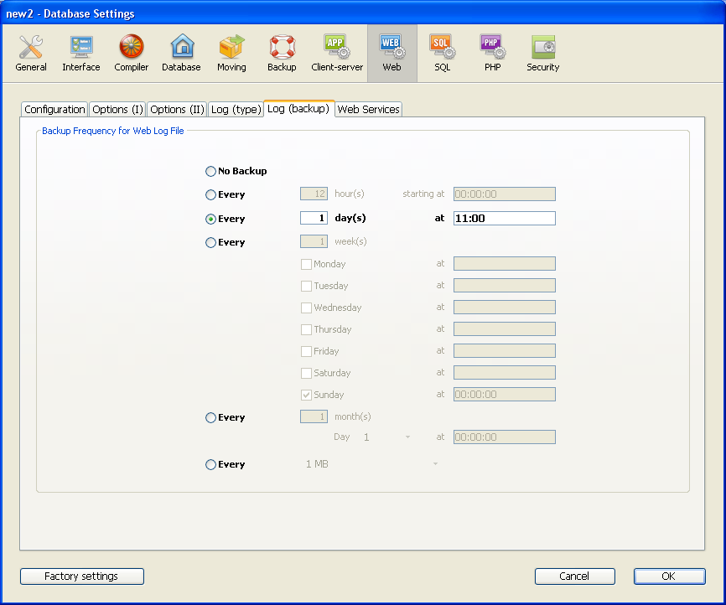
Task: Select the Compiler settings icon
Action: 132,53
